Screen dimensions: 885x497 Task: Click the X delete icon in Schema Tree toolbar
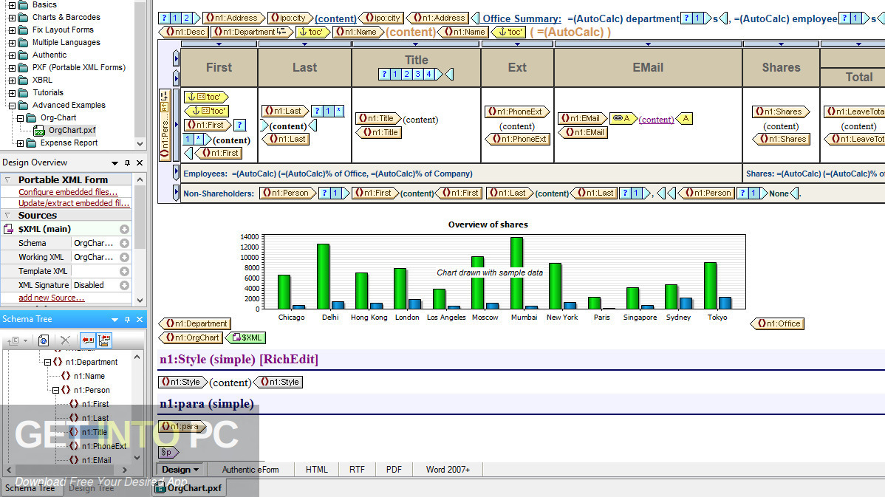pos(66,340)
